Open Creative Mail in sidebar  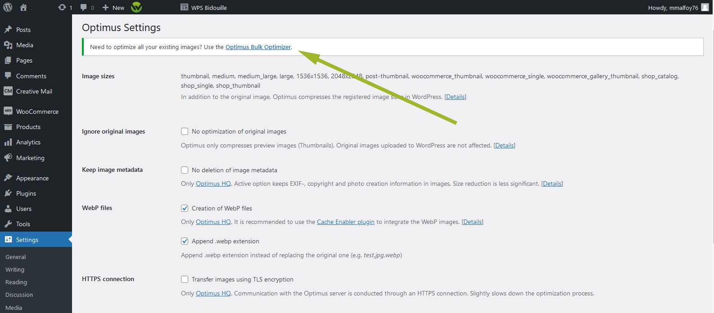[34, 91]
